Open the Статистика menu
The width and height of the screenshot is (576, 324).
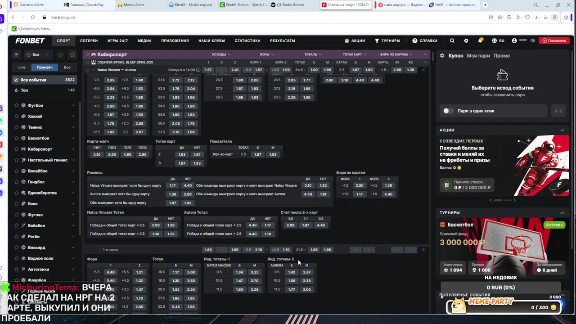click(x=247, y=40)
